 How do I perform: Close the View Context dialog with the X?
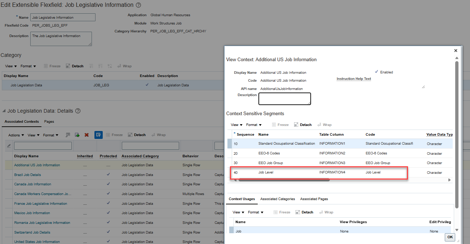click(x=456, y=51)
